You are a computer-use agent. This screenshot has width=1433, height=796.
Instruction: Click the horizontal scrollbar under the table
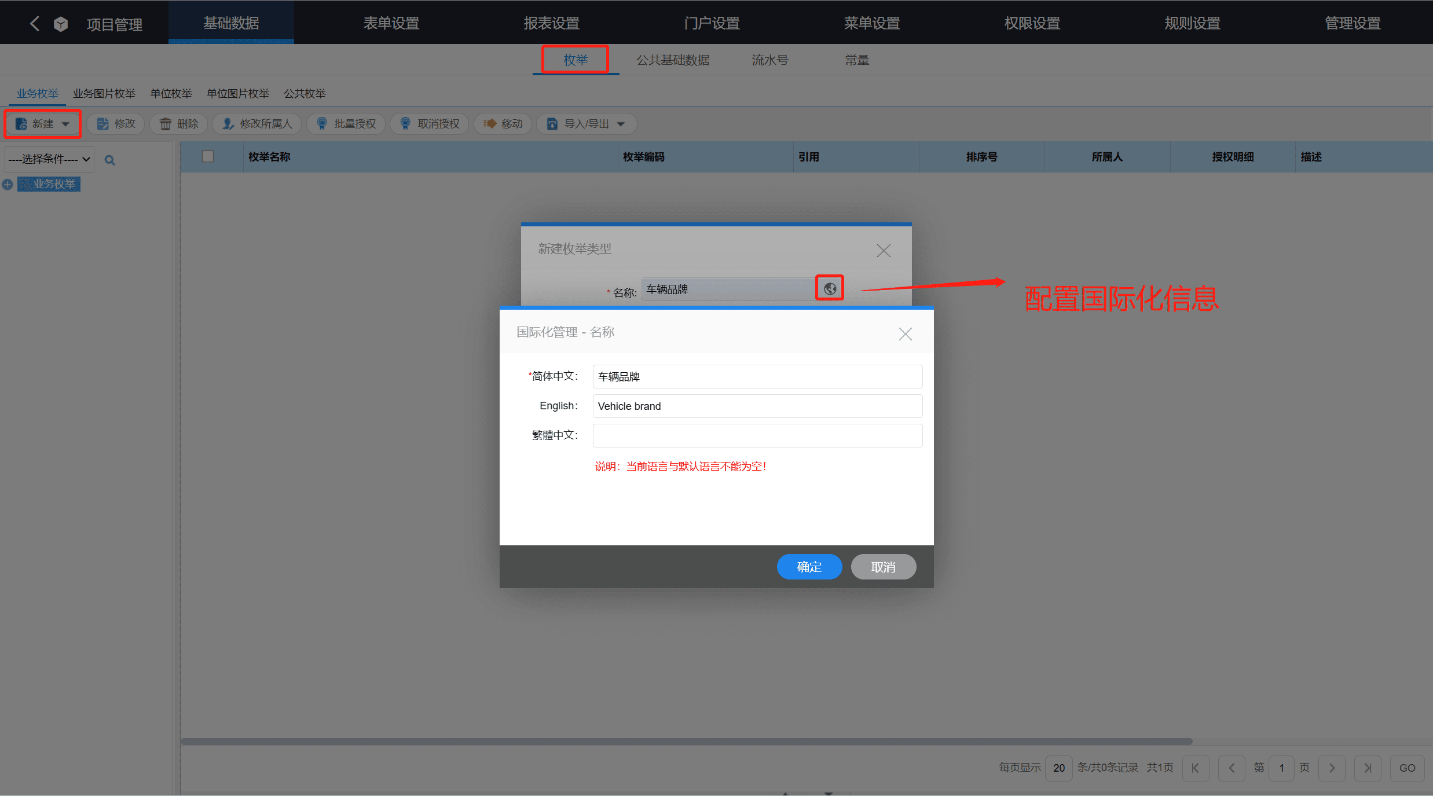click(x=687, y=742)
